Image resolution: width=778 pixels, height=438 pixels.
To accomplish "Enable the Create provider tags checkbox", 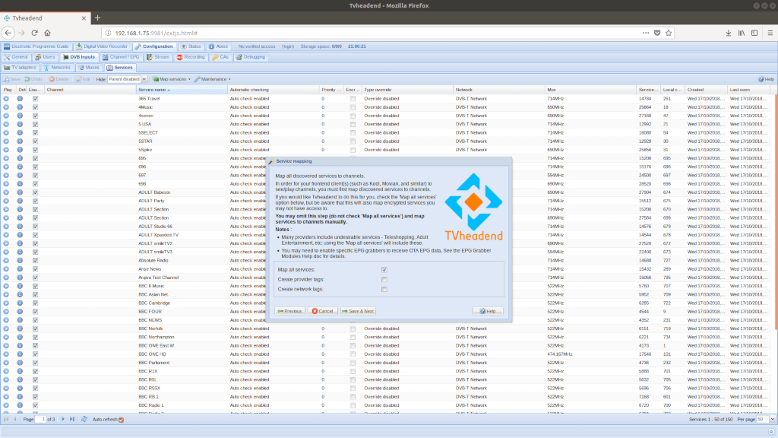I will (x=384, y=280).
